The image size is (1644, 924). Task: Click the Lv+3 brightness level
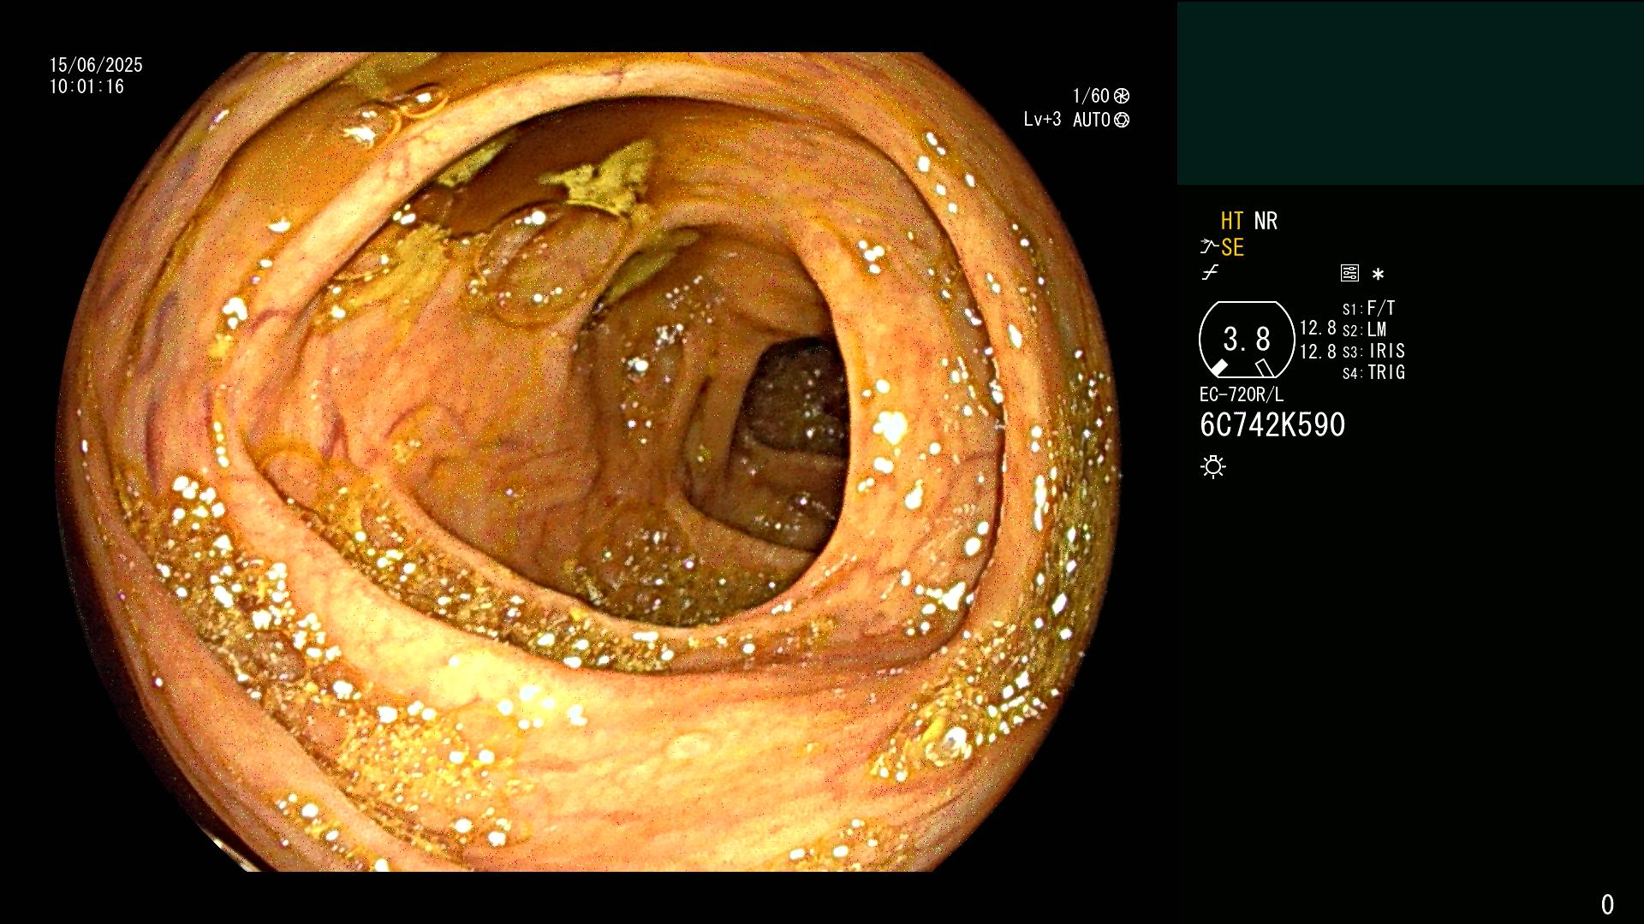pyautogui.click(x=1042, y=120)
